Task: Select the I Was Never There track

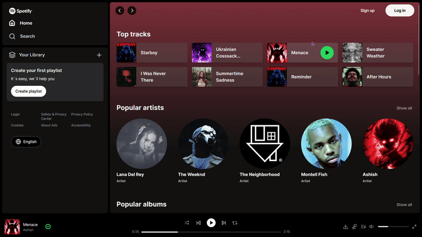Action: (152, 77)
